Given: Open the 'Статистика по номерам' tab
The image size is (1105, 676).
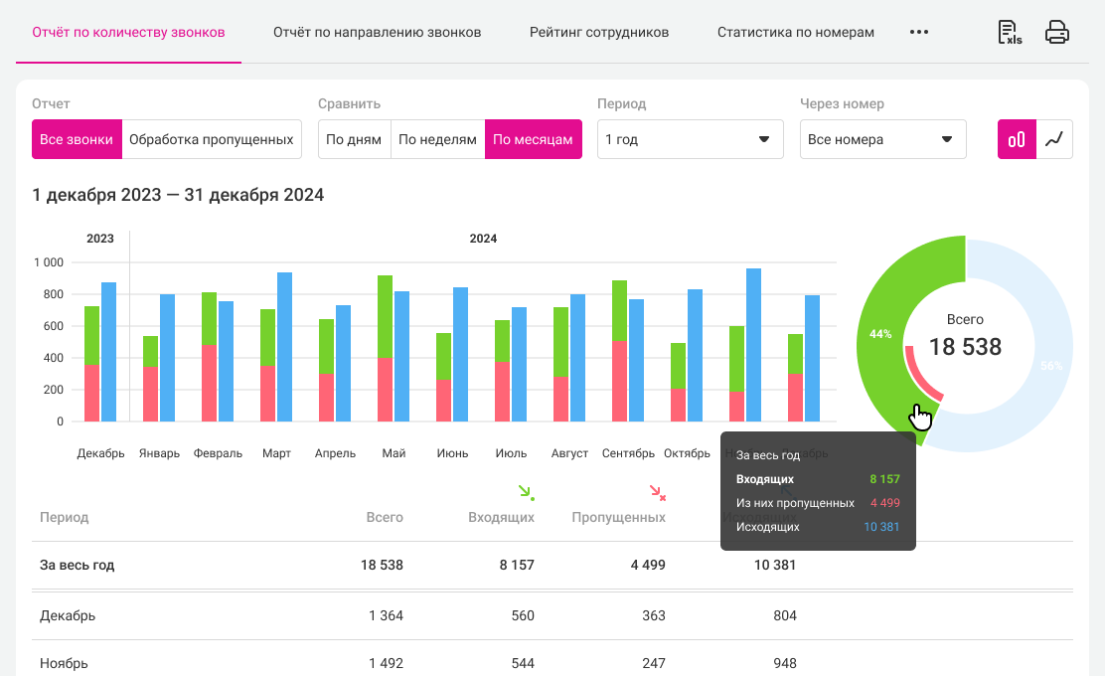Looking at the screenshot, I should [796, 32].
